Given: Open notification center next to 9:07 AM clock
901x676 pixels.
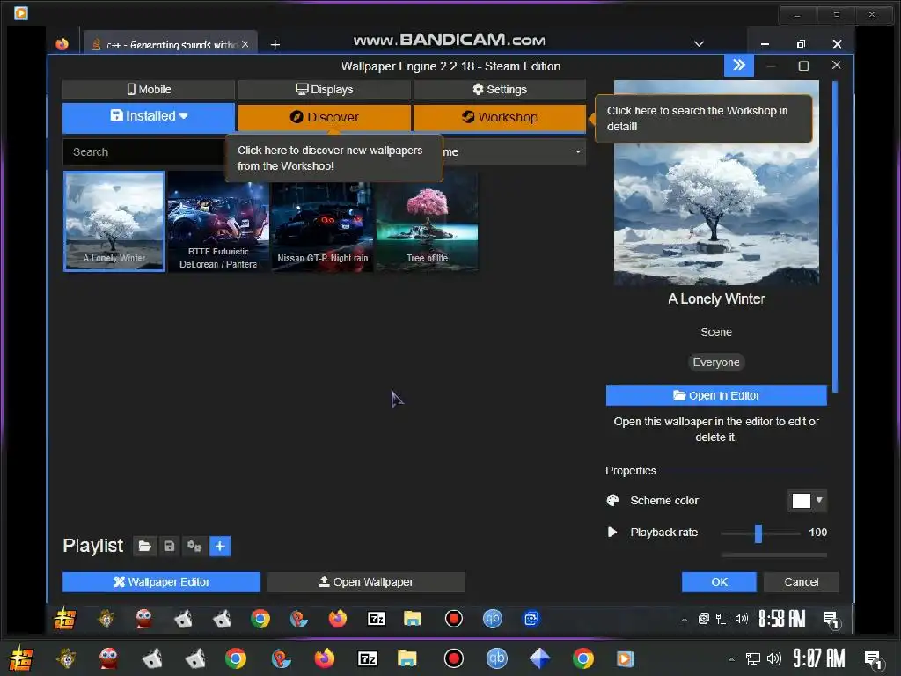Looking at the screenshot, I should [x=874, y=659].
